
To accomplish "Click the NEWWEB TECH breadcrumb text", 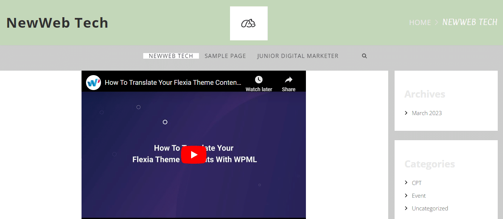I will point(470,22).
